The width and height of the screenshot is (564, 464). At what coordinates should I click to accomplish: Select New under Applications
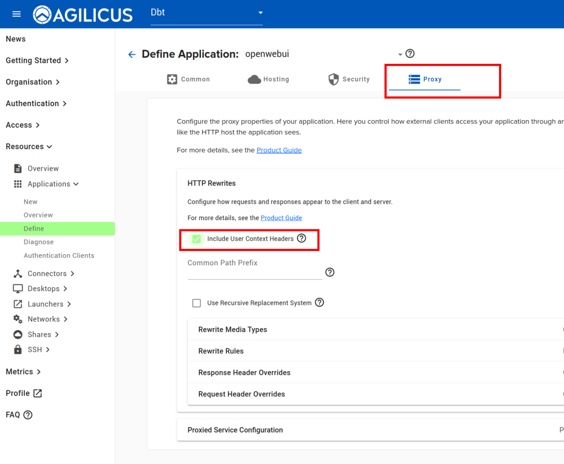click(x=31, y=201)
